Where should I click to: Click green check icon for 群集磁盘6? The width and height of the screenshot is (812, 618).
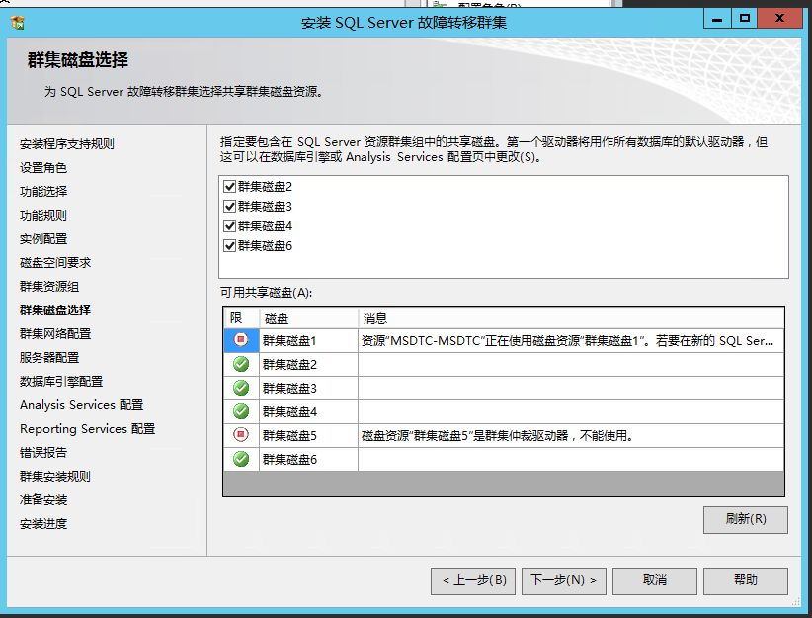point(240,459)
